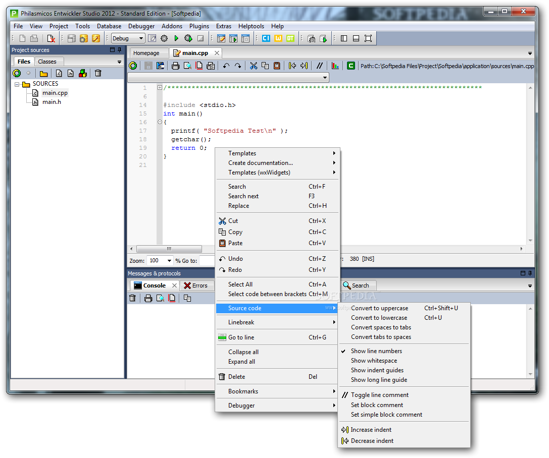Click the green BT toolbar icon
The height and width of the screenshot is (458, 549).
coord(290,38)
